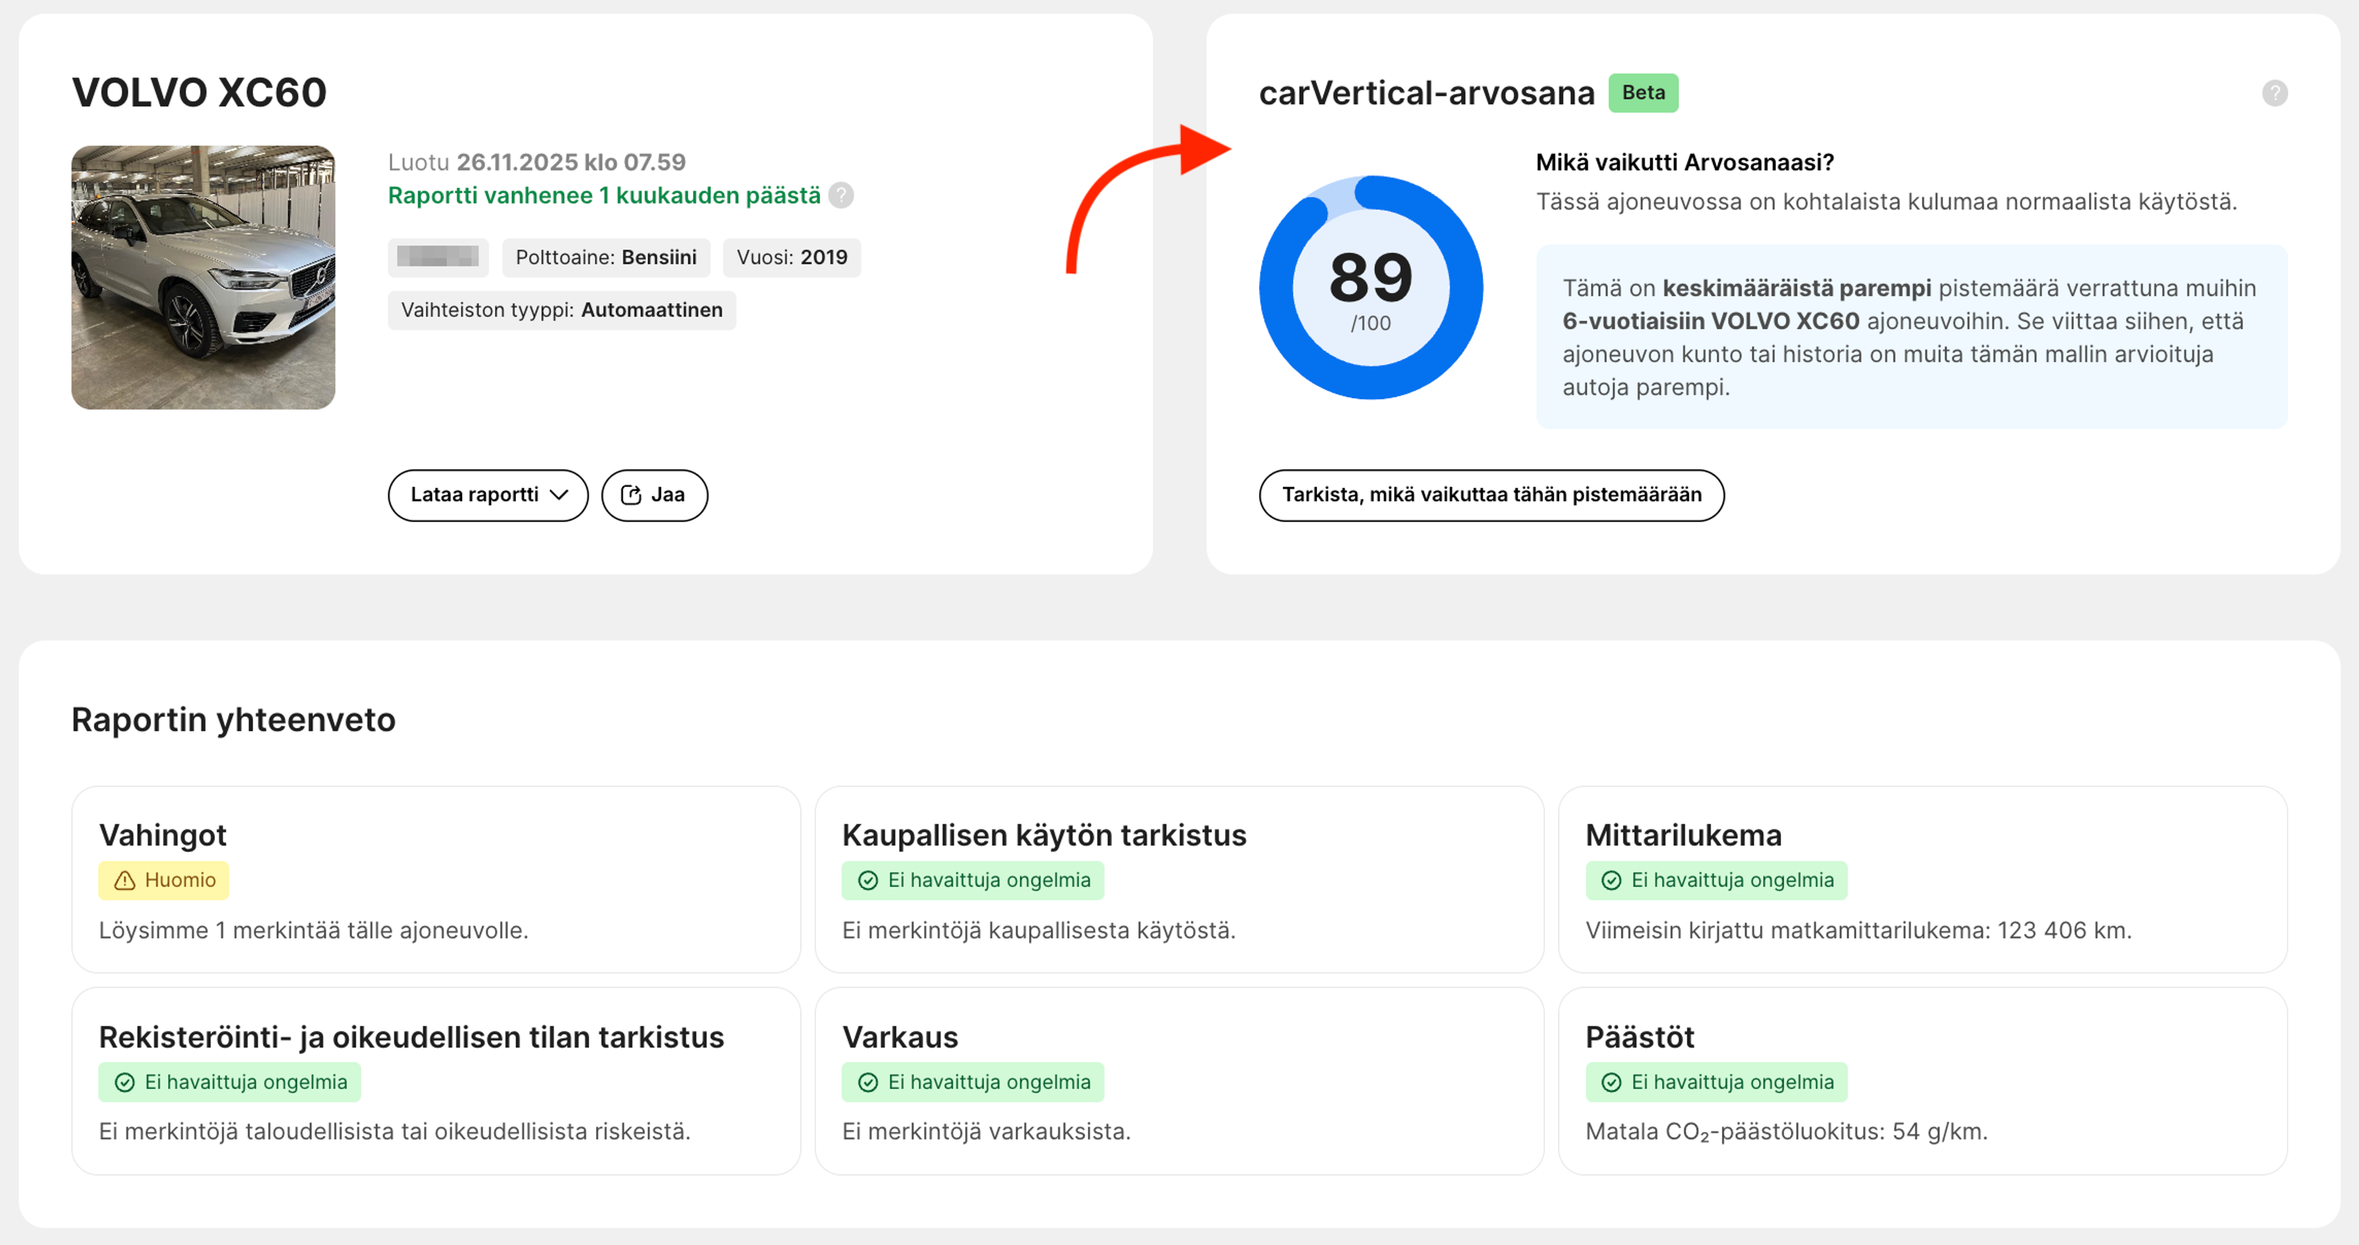
Task: Open the Kaupallisen käytön tarkistus card
Action: tap(1179, 879)
